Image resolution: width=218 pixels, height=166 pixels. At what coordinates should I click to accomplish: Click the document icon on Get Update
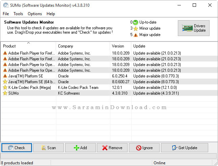(x=174, y=148)
